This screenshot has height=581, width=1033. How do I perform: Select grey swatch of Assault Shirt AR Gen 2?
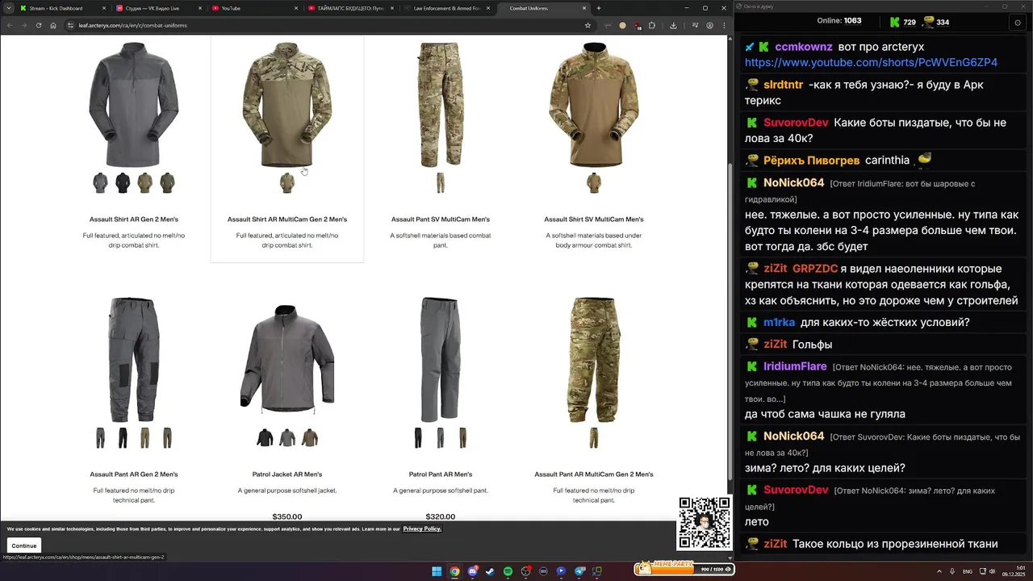pos(100,183)
